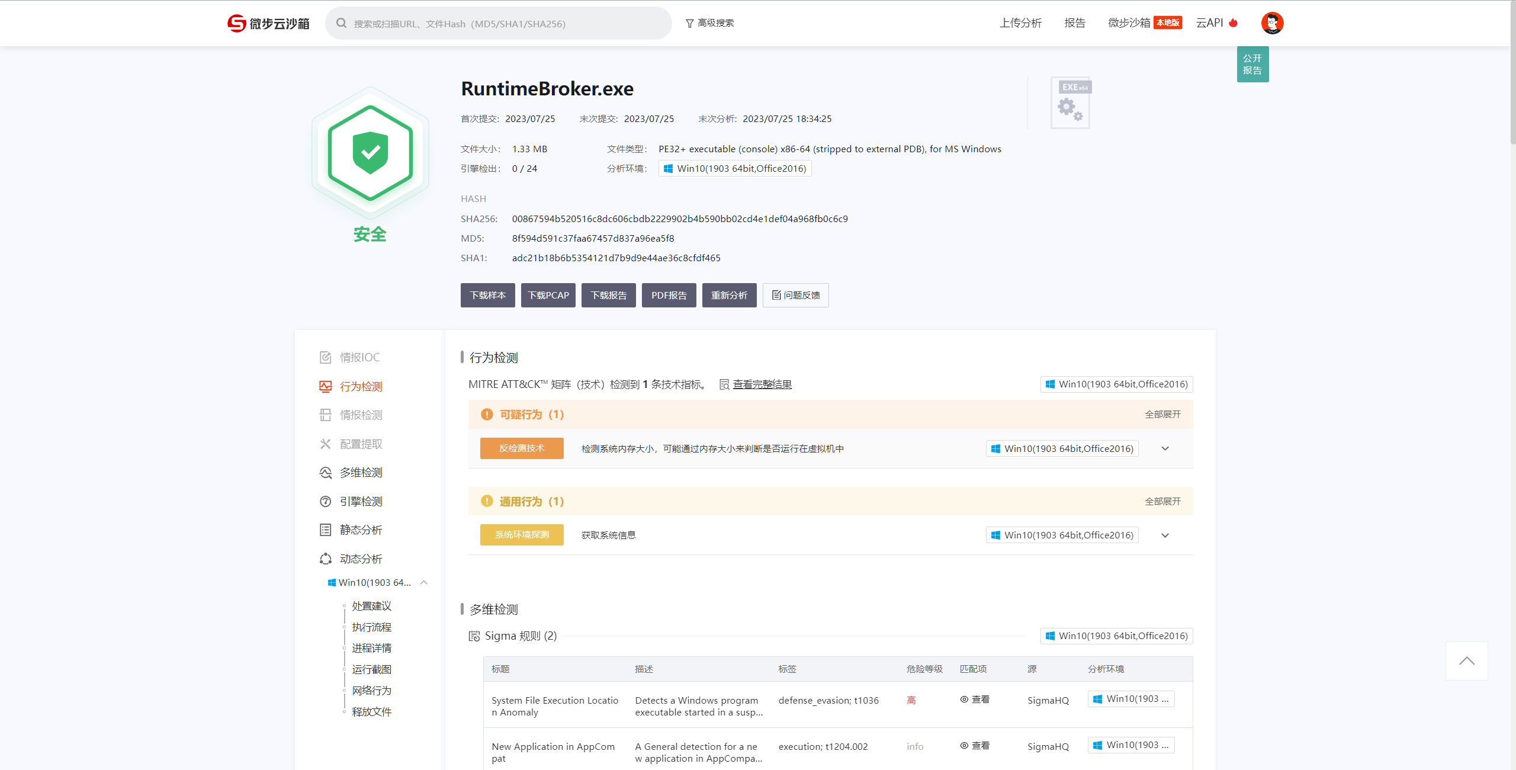Image resolution: width=1516 pixels, height=770 pixels.
Task: Collapse the Win10(1903 64... tree node
Action: point(424,582)
